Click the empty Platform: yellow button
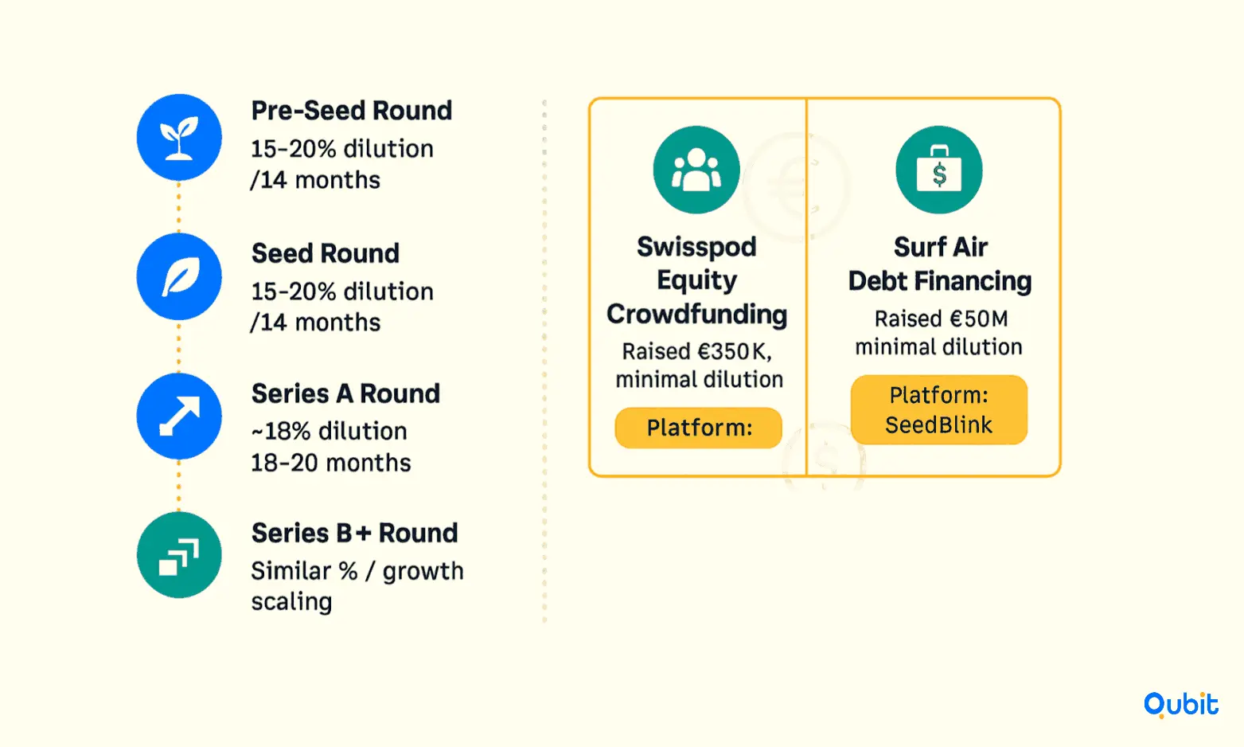Viewport: 1244px width, 747px height. click(699, 428)
